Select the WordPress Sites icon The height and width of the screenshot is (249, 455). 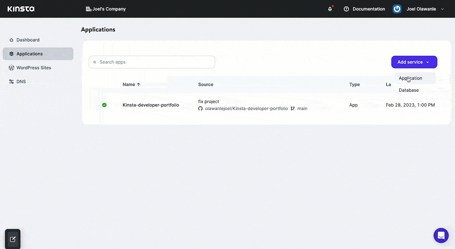11,68
